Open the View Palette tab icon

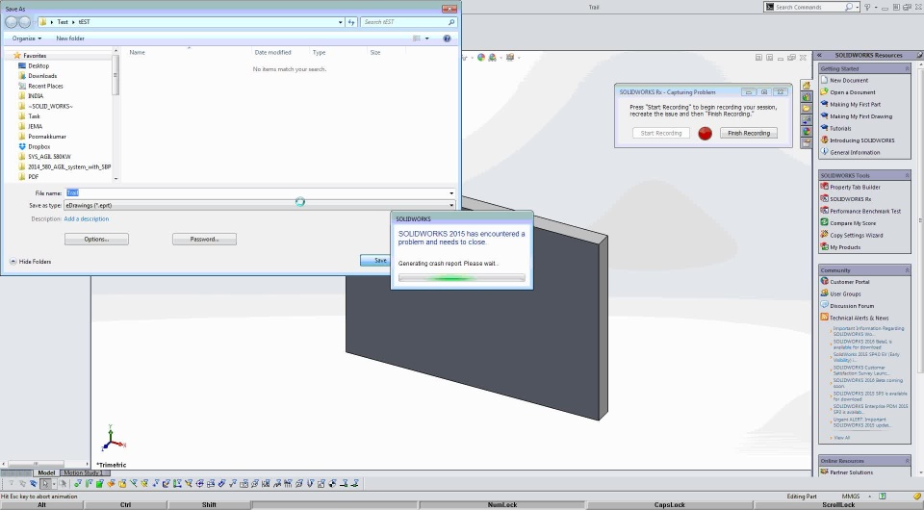[x=806, y=120]
